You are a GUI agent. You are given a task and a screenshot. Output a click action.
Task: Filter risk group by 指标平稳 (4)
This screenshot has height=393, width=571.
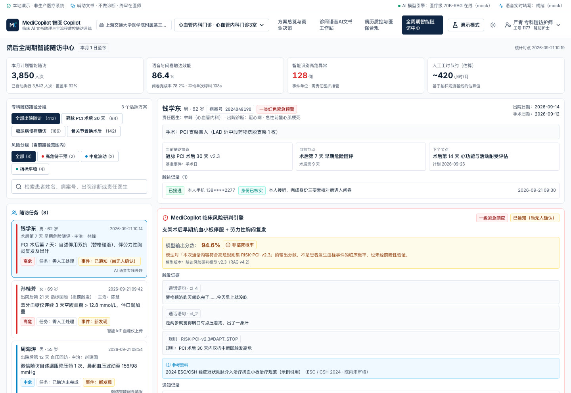pyautogui.click(x=30, y=169)
